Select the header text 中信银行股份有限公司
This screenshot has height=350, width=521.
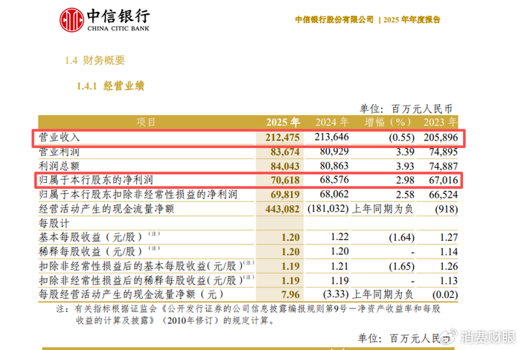click(x=334, y=19)
